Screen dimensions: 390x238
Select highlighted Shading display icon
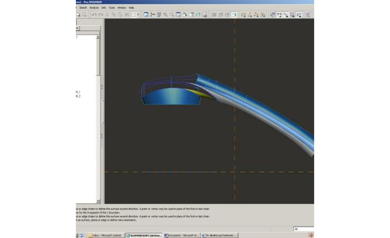pyautogui.click(x=234, y=15)
